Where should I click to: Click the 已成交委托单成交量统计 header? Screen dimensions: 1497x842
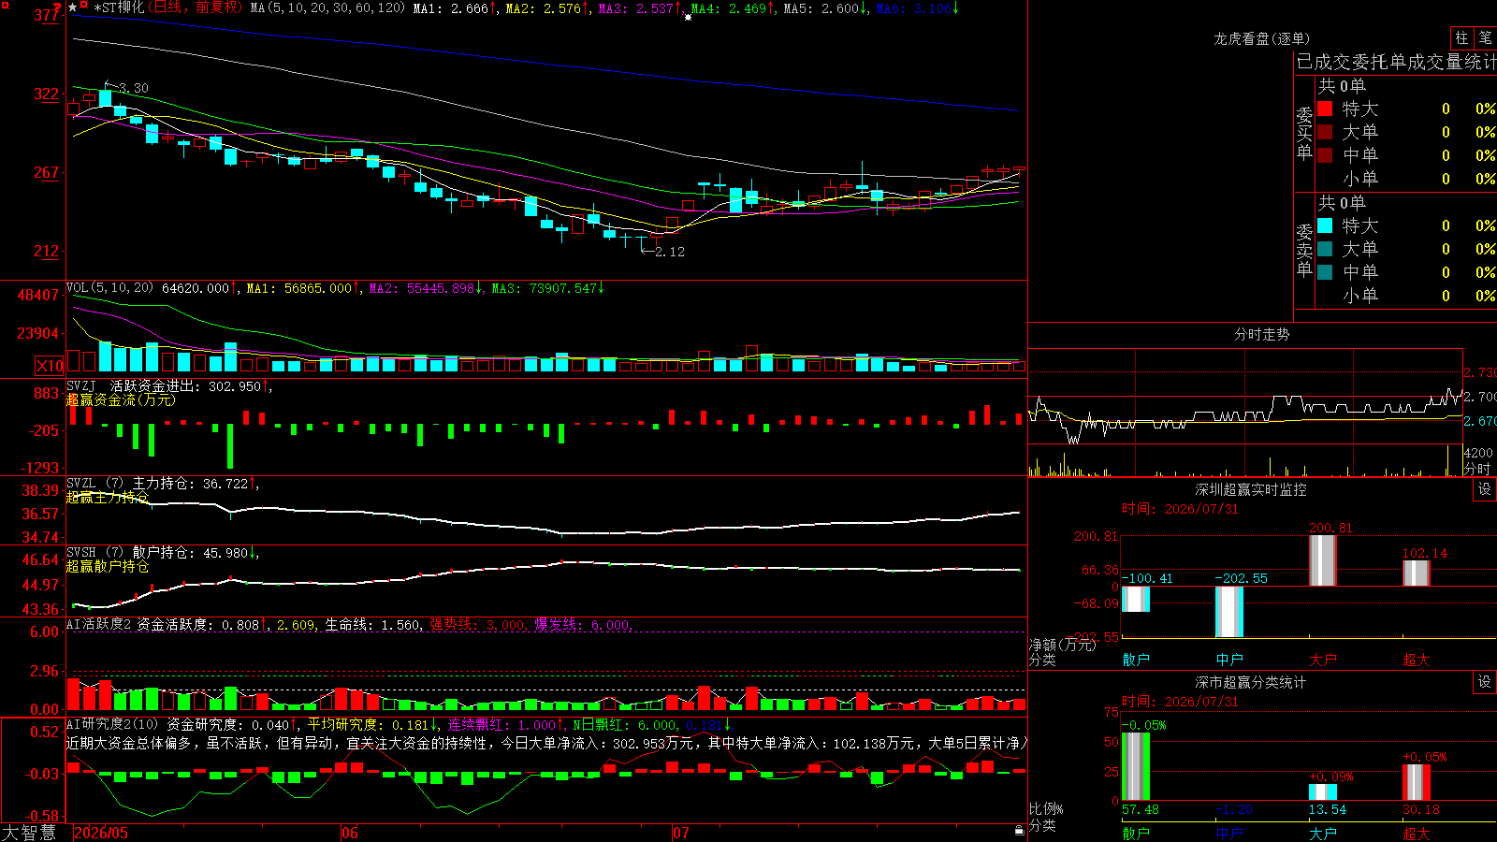(x=1396, y=62)
